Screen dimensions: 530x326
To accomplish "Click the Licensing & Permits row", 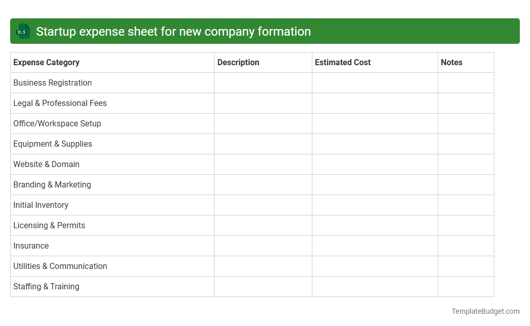I will (49, 225).
